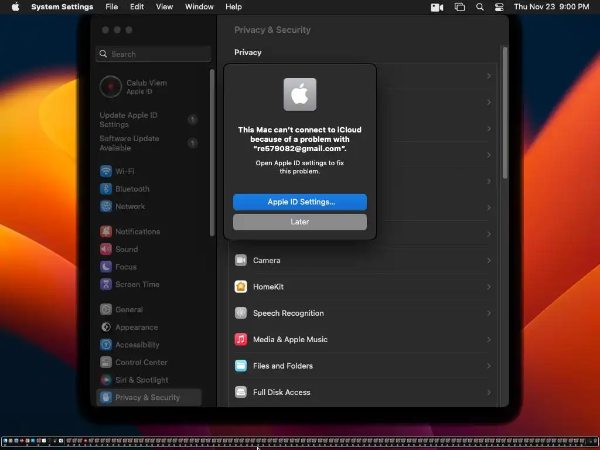The width and height of the screenshot is (600, 450).
Task: Click the Speech Recognition label
Action: point(288,313)
